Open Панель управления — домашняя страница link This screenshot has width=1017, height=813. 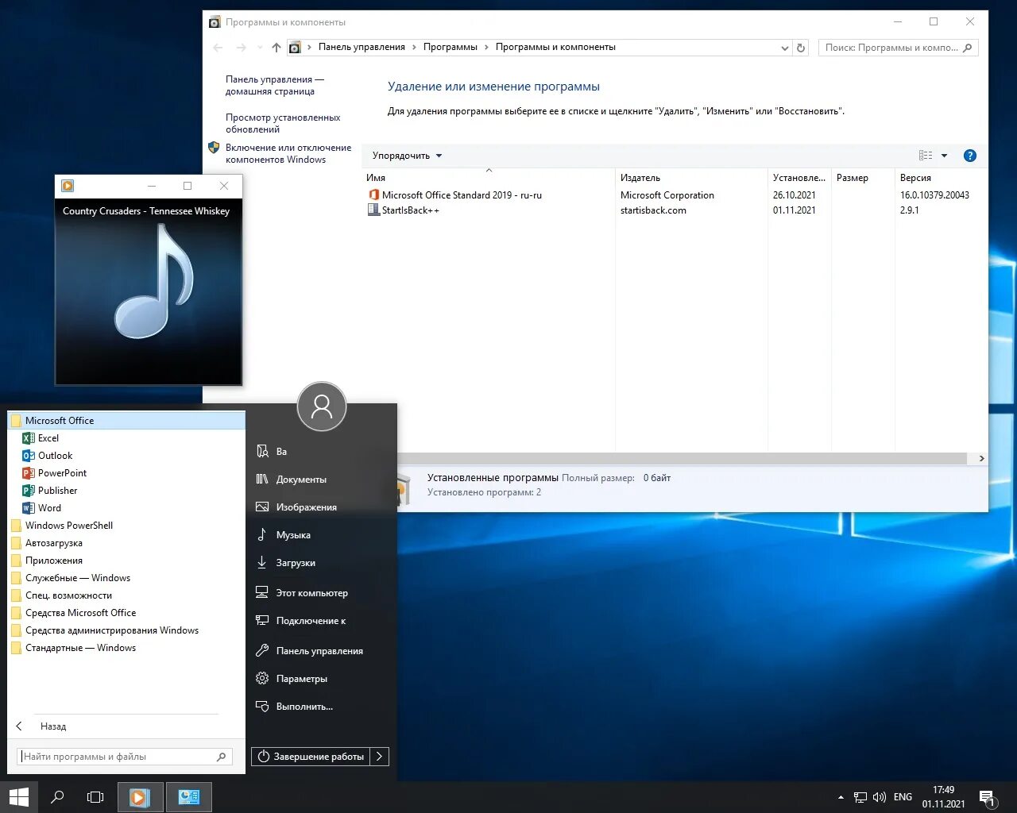pos(275,85)
